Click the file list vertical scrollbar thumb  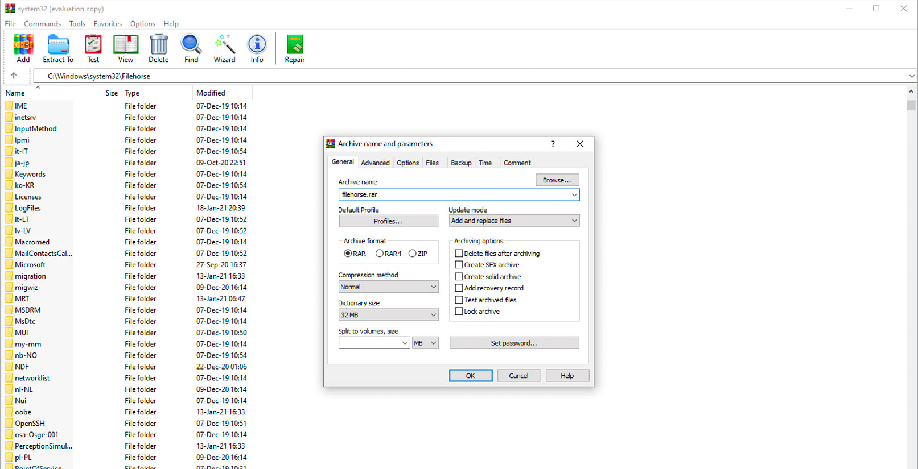point(911,105)
